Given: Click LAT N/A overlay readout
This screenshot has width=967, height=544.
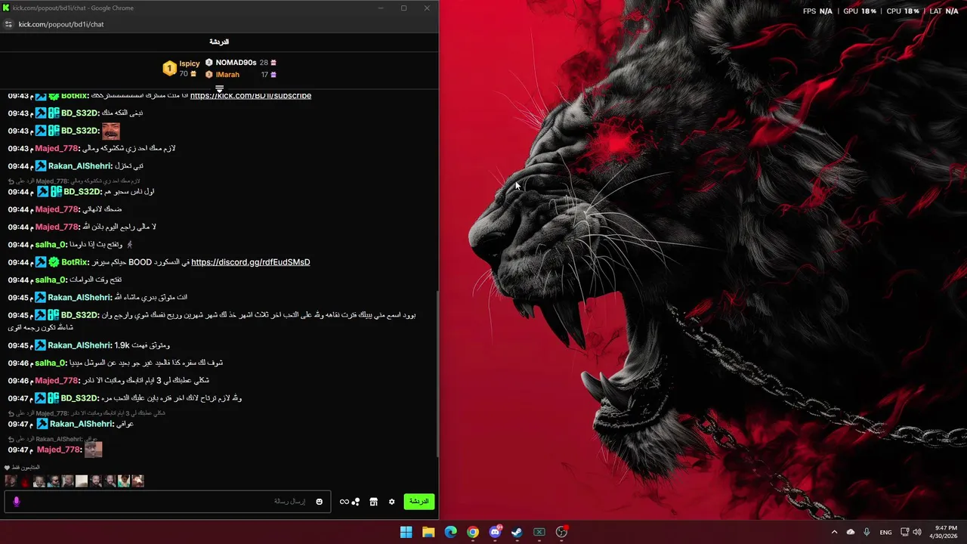Looking at the screenshot, I should pos(944,11).
